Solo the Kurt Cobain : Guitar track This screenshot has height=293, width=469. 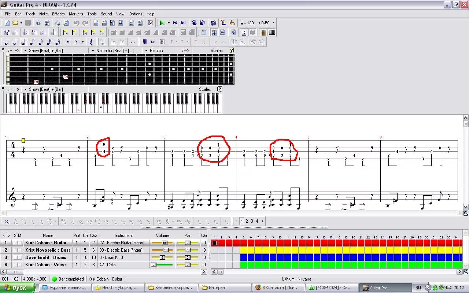tap(15, 243)
